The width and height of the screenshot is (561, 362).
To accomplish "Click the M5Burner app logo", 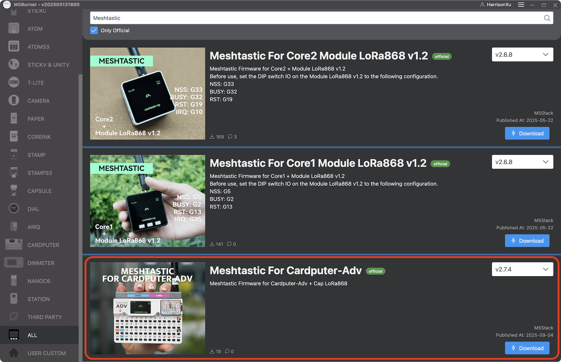I will 7,5.
